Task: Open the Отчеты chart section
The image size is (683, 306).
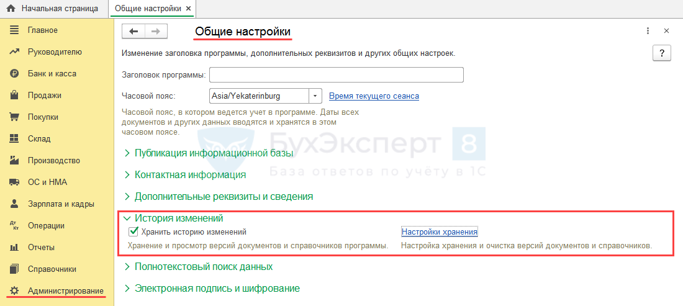Action: click(x=41, y=248)
